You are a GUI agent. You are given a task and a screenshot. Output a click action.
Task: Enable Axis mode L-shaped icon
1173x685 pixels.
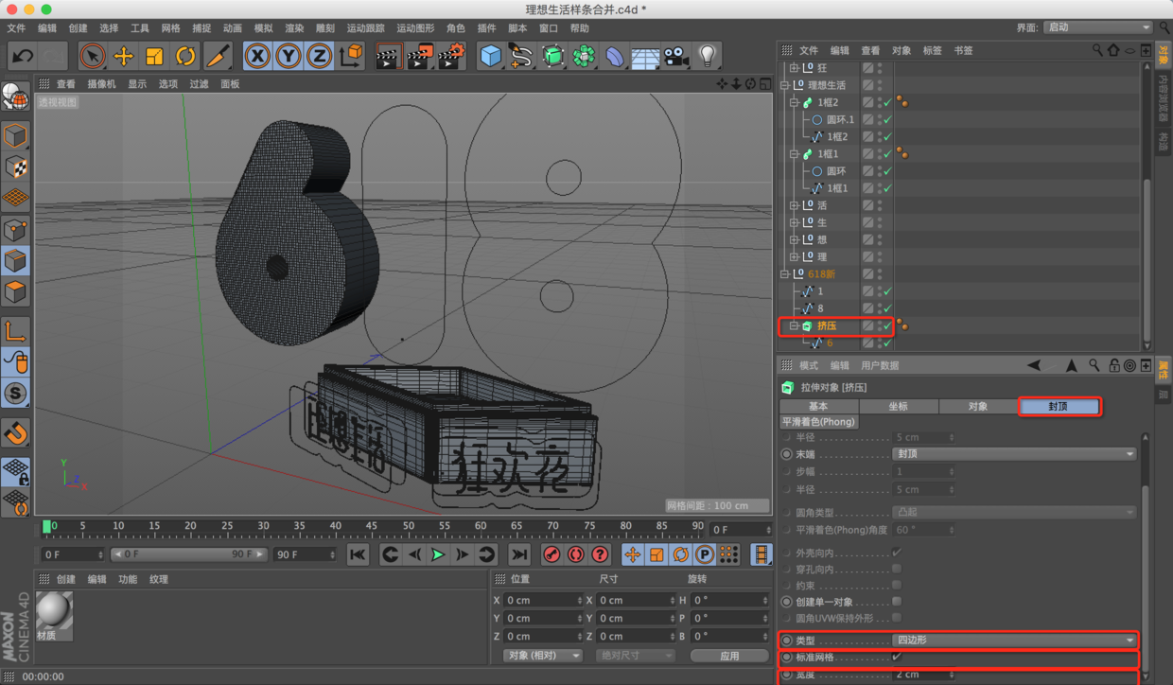click(x=15, y=331)
